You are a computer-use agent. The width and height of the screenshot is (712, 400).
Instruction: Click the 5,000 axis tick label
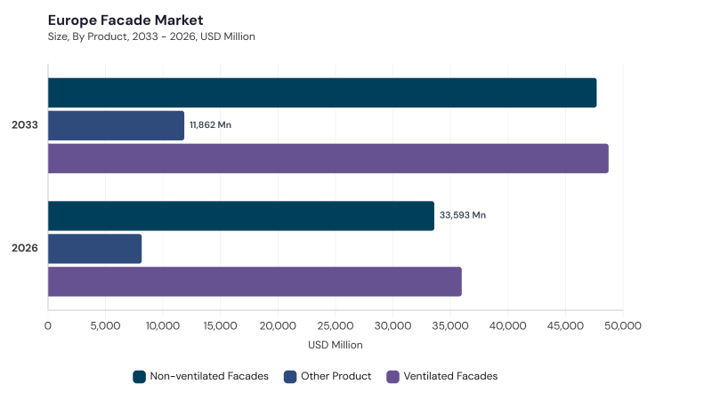pyautogui.click(x=105, y=326)
